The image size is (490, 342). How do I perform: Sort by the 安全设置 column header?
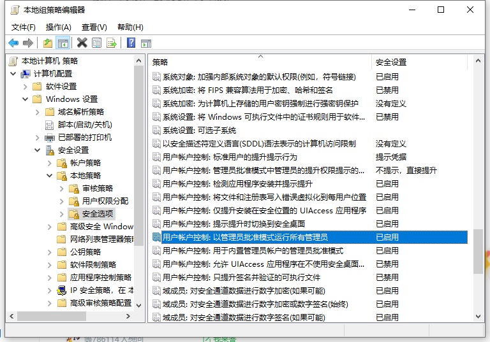419,62
